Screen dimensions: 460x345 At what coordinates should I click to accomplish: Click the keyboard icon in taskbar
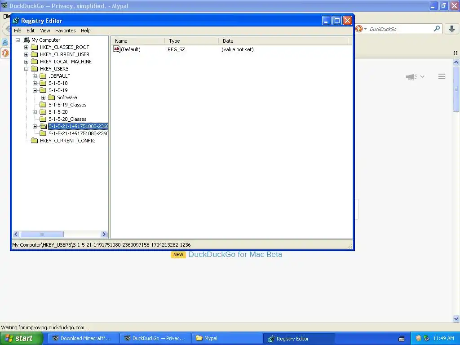(402, 339)
